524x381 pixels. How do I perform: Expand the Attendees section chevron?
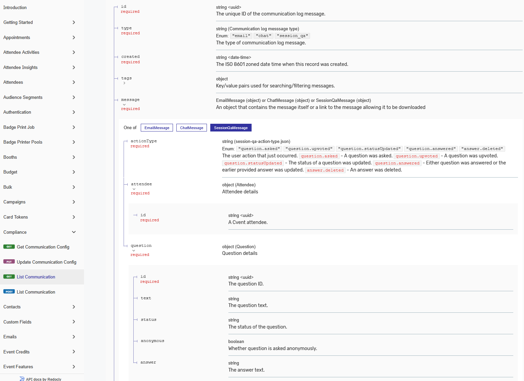pos(74,82)
